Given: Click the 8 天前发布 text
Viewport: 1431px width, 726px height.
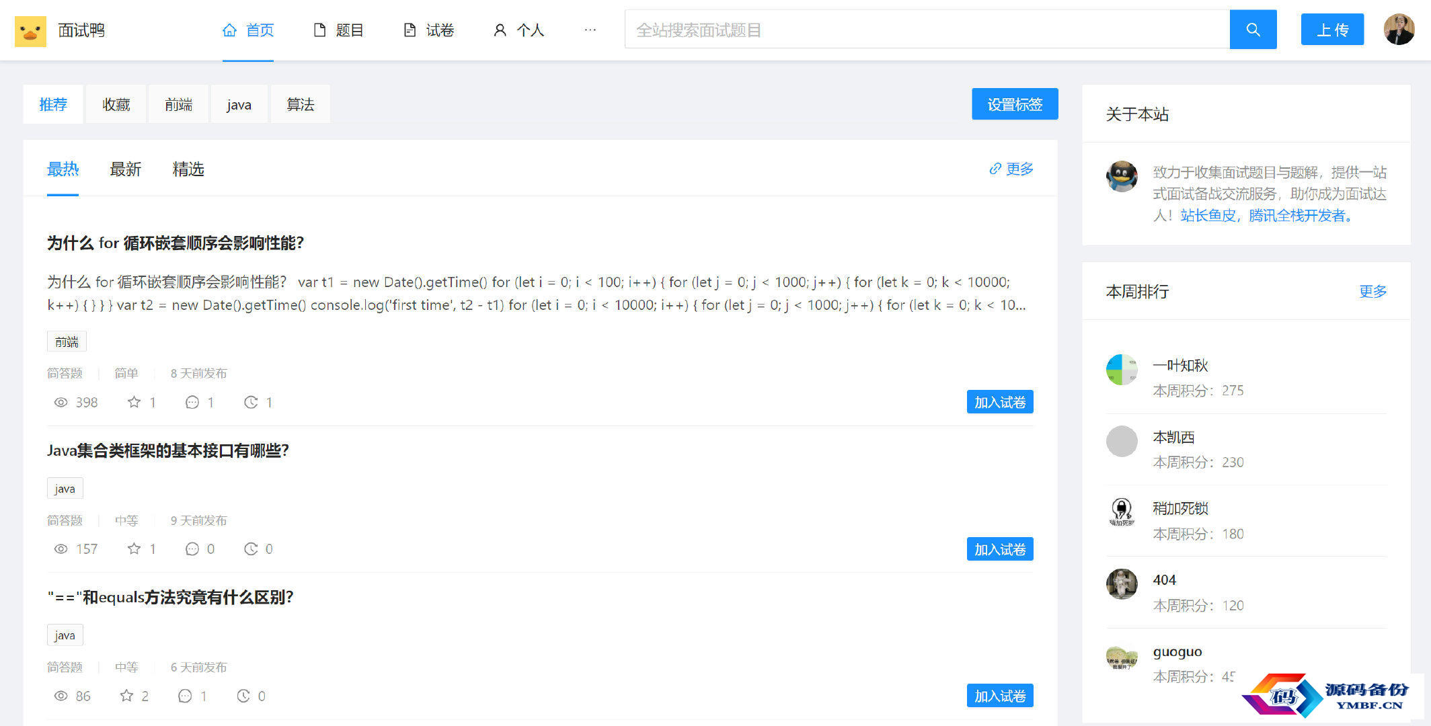Looking at the screenshot, I should click(198, 373).
